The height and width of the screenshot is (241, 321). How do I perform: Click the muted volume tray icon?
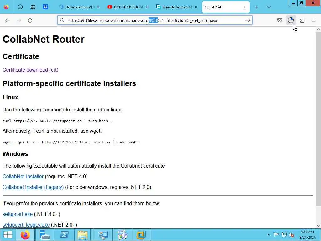(292, 235)
